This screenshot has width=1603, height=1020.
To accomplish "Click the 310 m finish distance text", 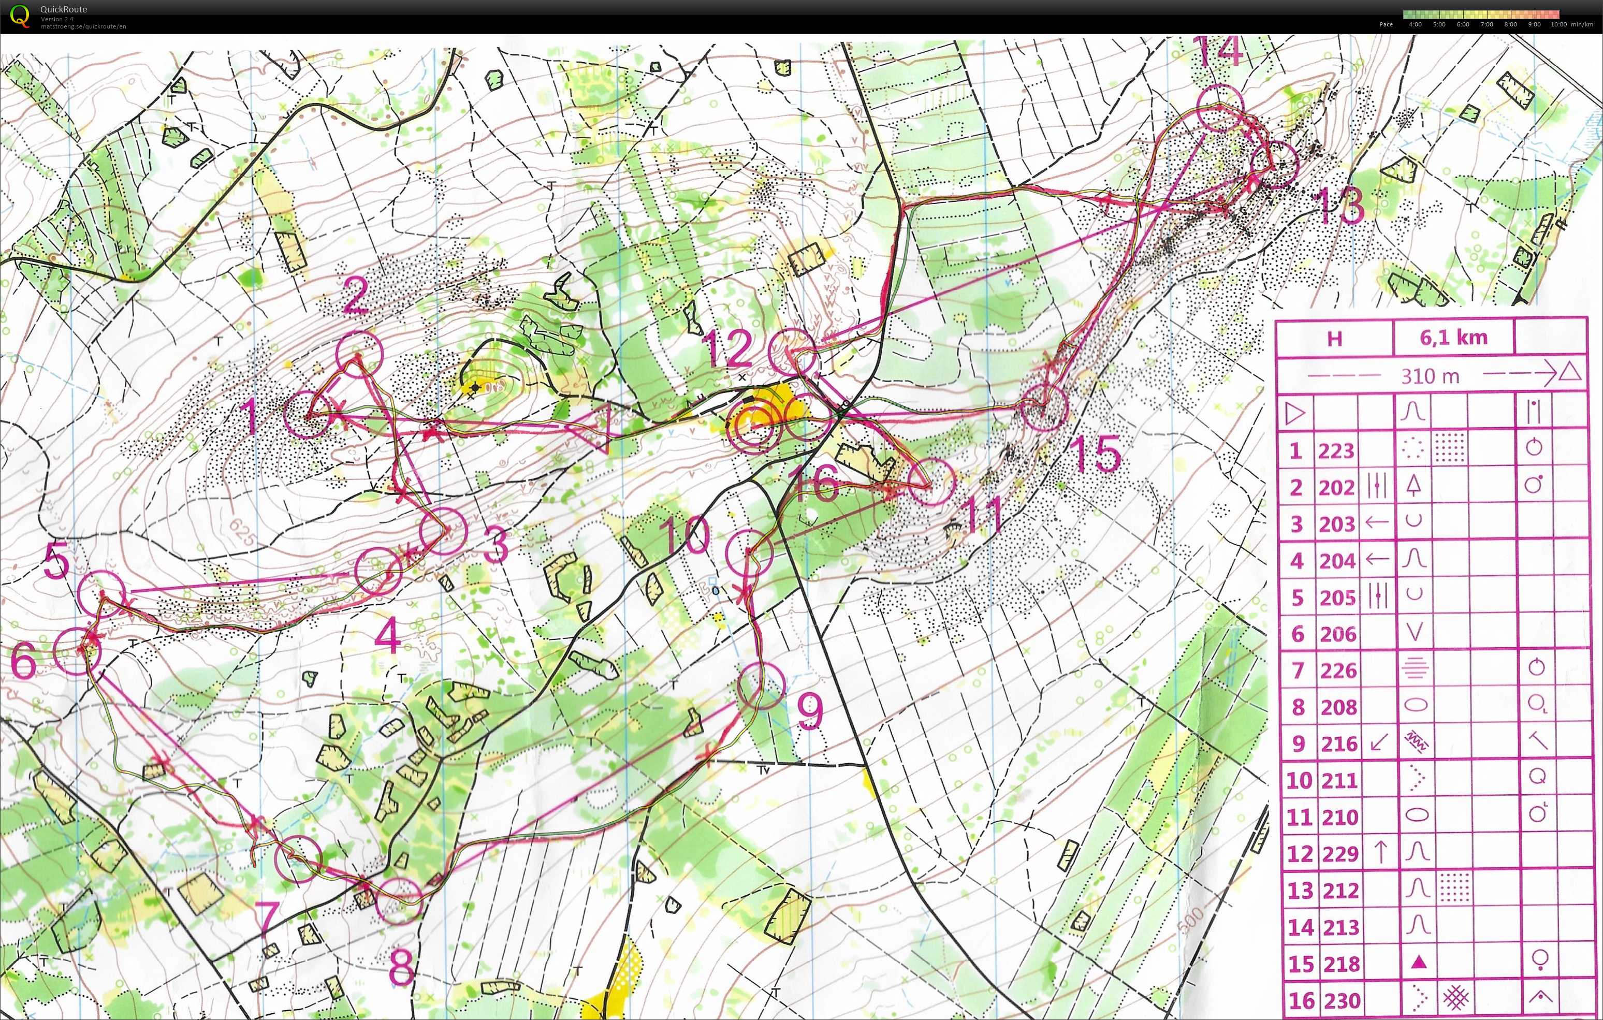I will point(1430,376).
